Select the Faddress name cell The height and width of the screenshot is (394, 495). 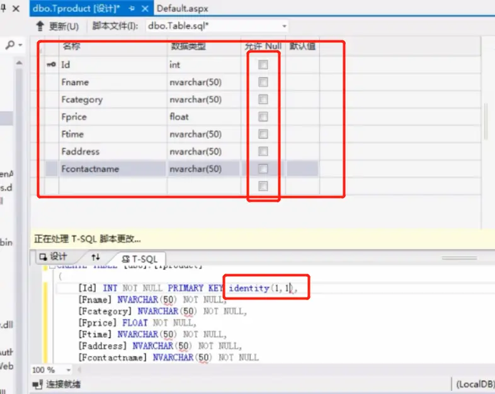(113, 151)
